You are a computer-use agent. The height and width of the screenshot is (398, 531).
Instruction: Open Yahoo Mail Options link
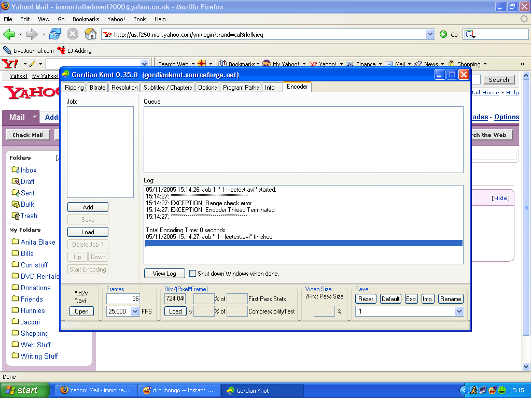pos(506,117)
